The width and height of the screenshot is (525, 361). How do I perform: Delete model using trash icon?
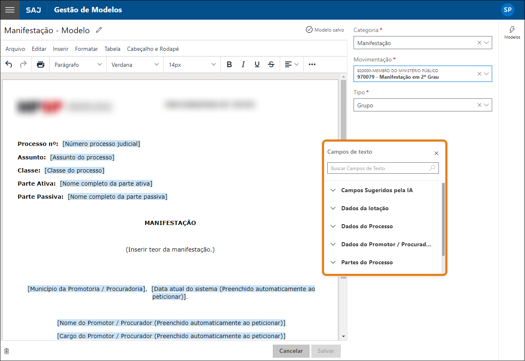(x=7, y=351)
